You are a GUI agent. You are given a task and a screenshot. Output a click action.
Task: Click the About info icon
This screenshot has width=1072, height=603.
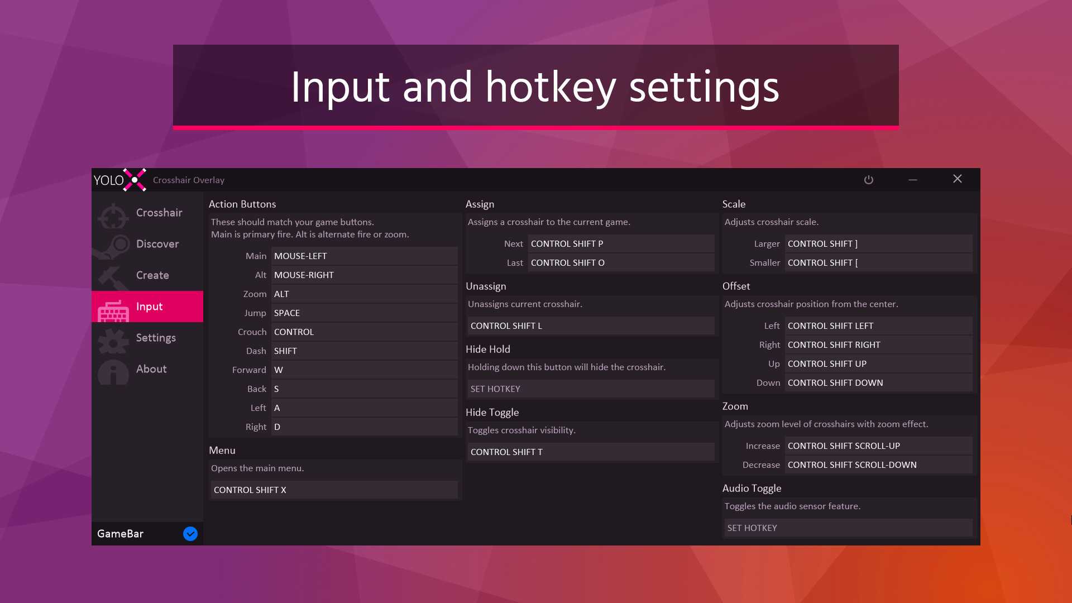[113, 372]
